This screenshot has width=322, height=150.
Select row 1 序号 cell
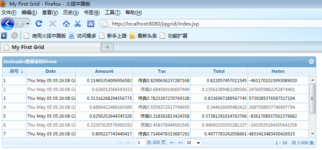[14, 80]
